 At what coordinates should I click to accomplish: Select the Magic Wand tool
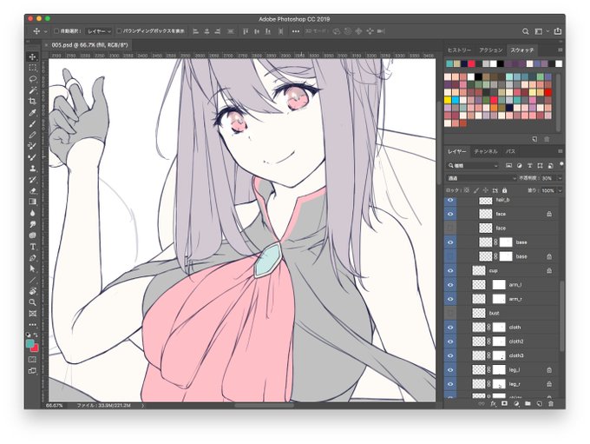click(33, 90)
